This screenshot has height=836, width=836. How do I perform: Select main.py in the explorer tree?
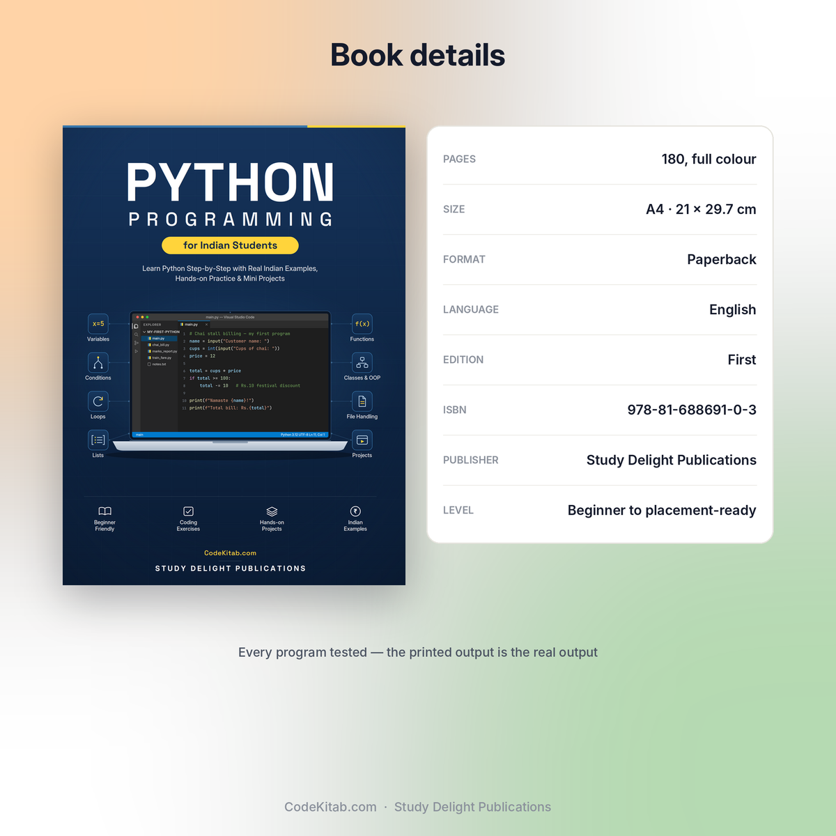[x=159, y=339]
